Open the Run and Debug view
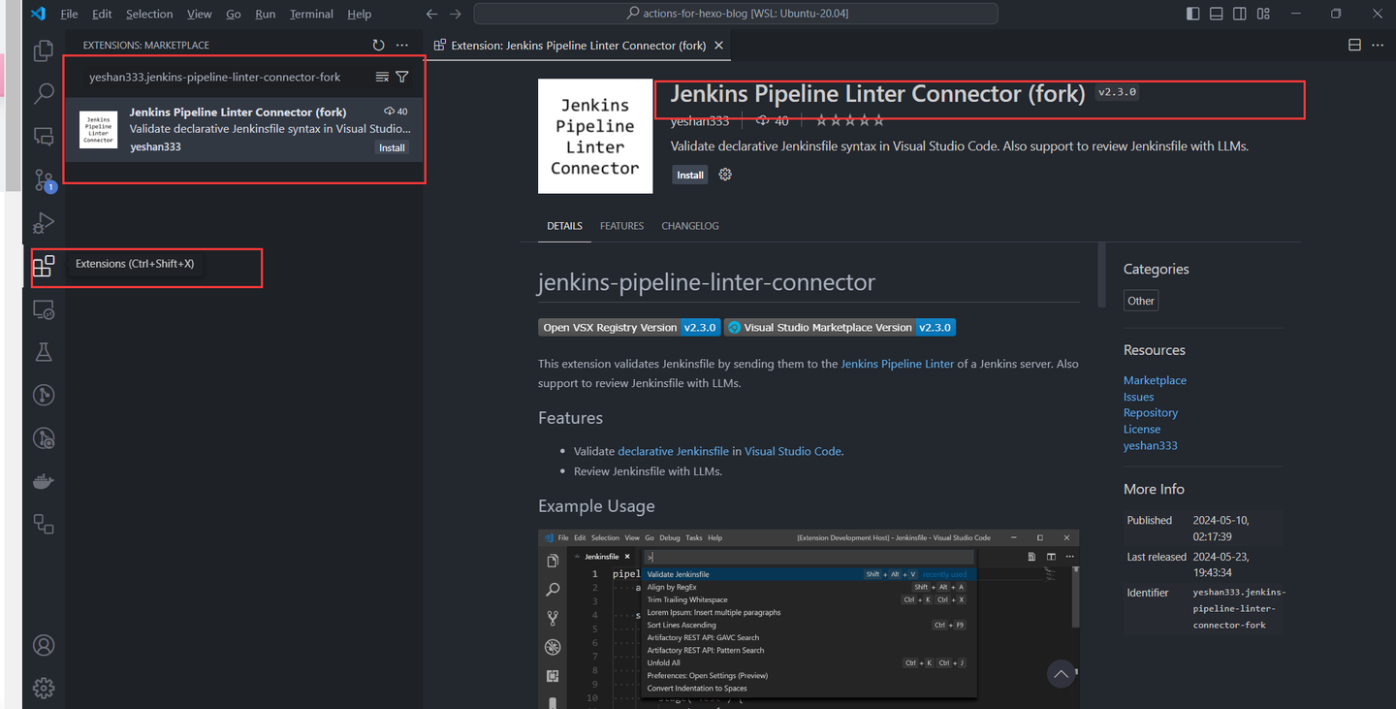 43,223
